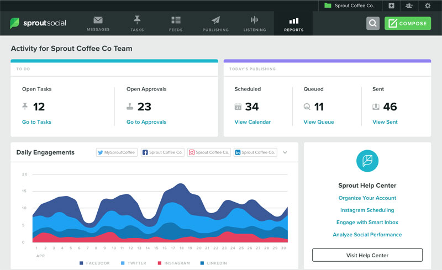
Task: Open Organize Your Account link
Action: click(367, 198)
